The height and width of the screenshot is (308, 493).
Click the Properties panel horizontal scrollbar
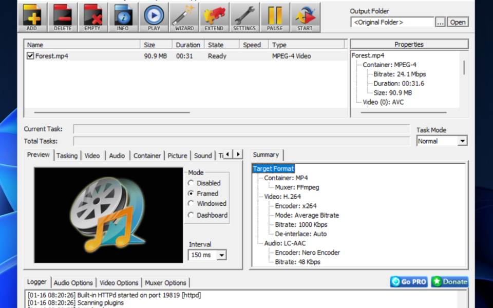[404, 112]
